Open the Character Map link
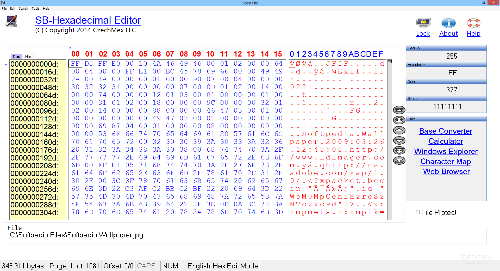The image size is (500, 271). [x=446, y=162]
